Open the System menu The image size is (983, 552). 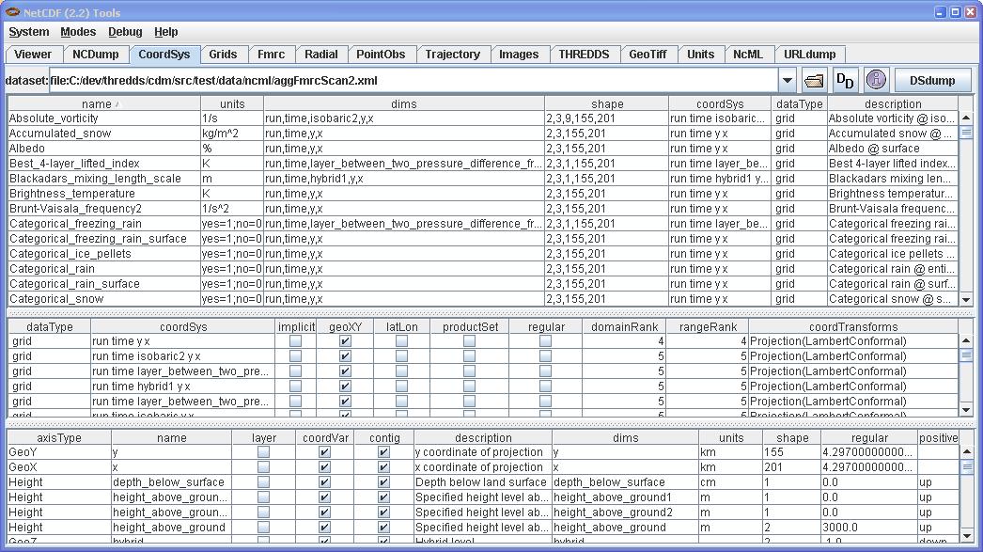click(29, 32)
